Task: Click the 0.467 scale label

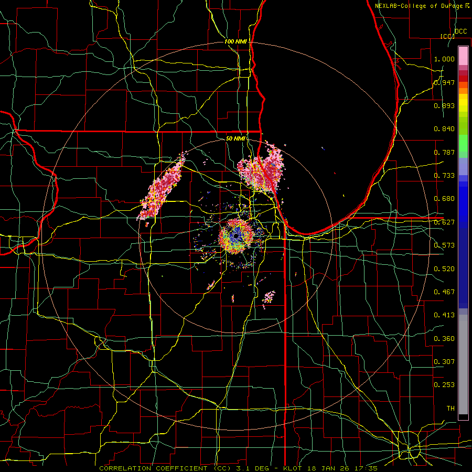Action: (444, 292)
